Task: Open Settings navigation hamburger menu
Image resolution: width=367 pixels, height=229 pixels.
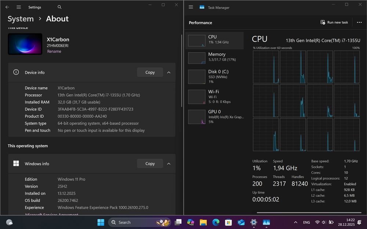Action: pos(19,7)
